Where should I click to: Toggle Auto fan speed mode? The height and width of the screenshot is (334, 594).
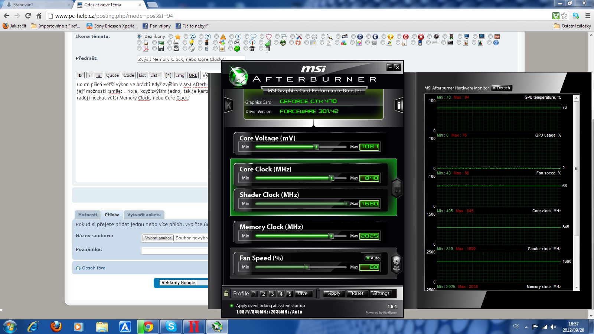click(373, 258)
